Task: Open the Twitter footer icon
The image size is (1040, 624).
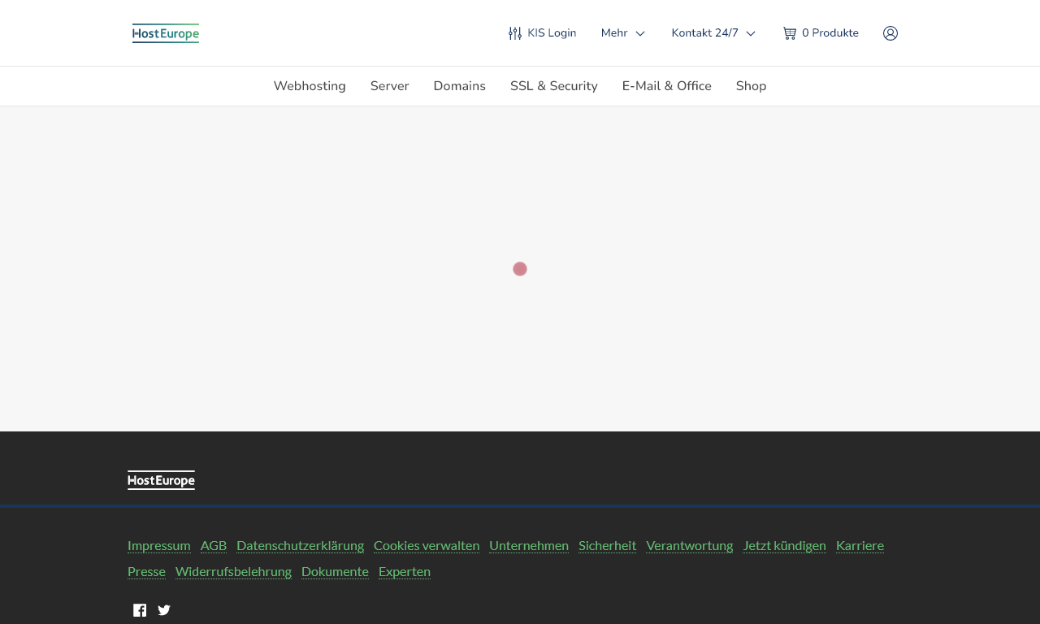Action: (x=164, y=610)
